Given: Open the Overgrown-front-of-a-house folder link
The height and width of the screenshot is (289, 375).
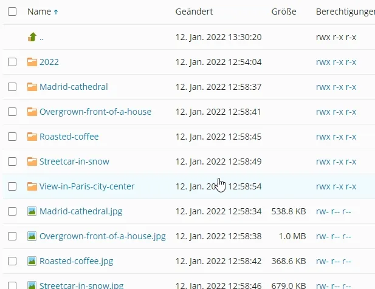Looking at the screenshot, I should (x=95, y=112).
